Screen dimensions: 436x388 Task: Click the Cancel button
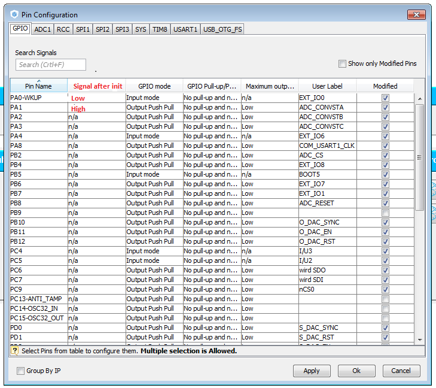(x=401, y=371)
